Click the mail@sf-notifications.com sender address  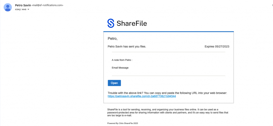coord(47,5)
